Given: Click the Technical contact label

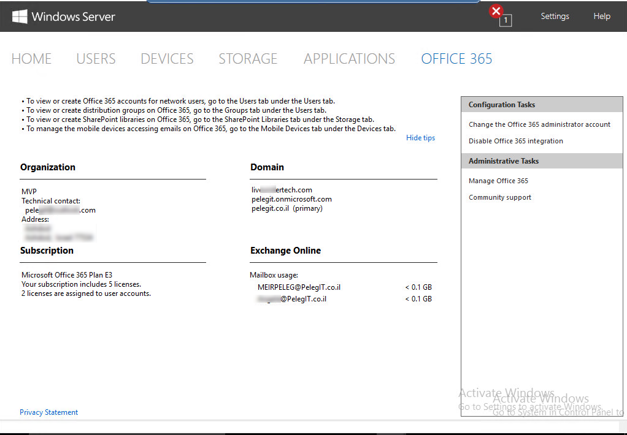Looking at the screenshot, I should [x=51, y=201].
